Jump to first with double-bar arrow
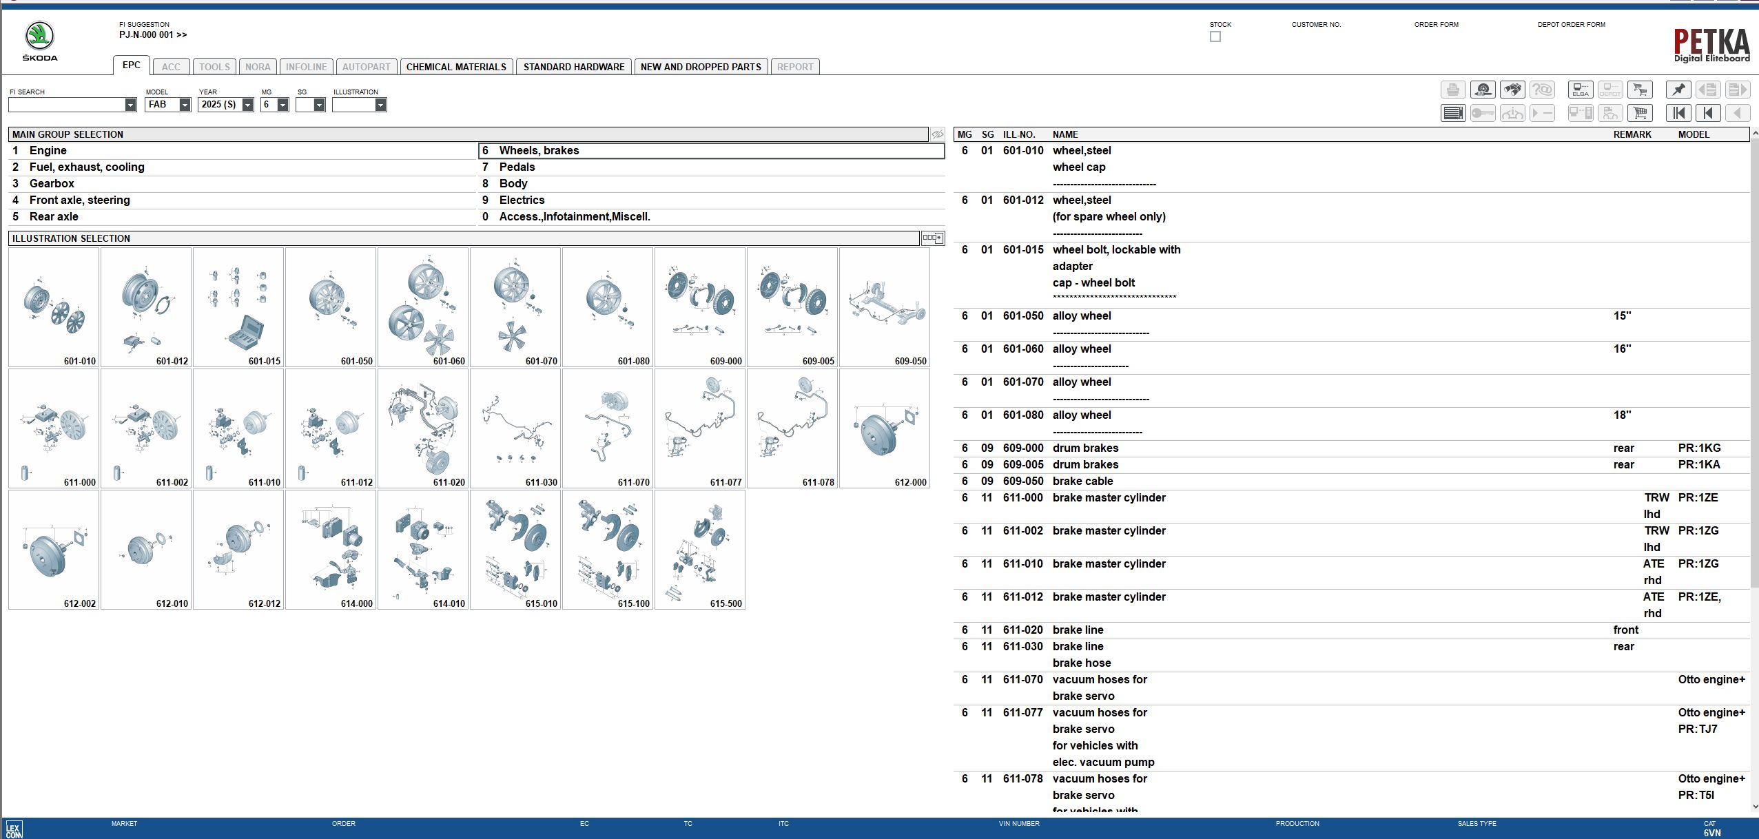 coord(1678,113)
